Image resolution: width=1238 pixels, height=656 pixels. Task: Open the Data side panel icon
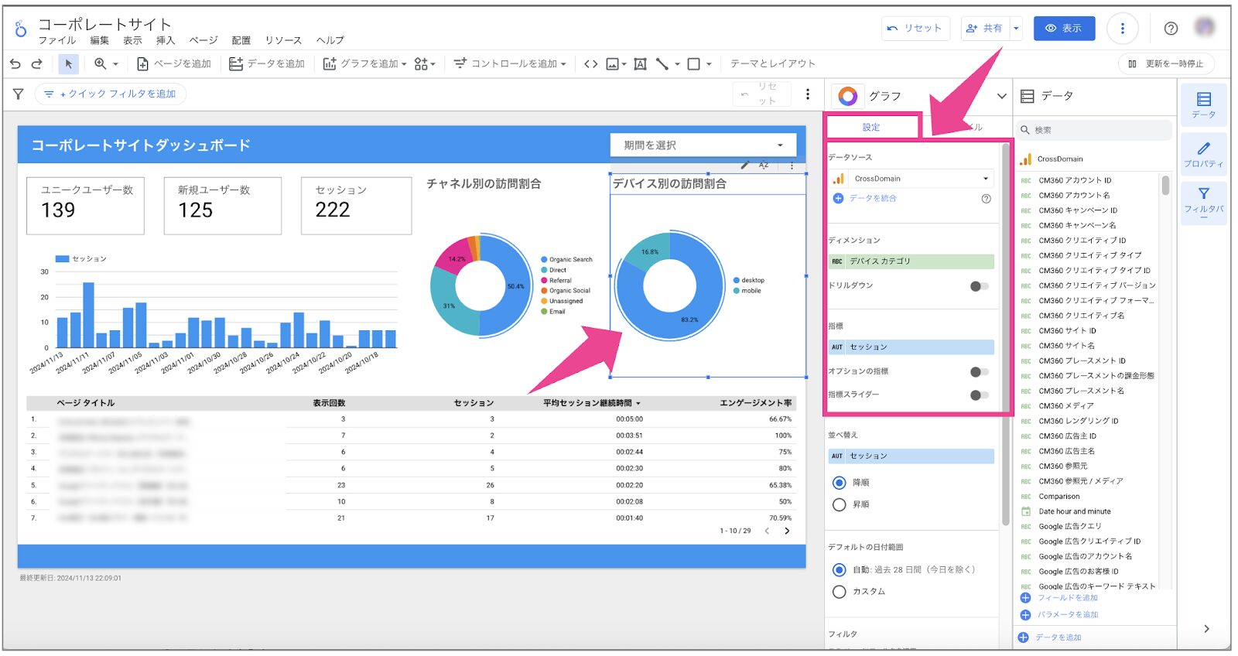coord(1203,104)
